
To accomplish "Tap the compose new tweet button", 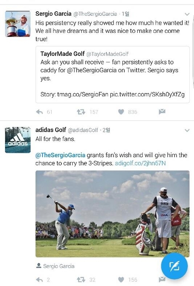I will tap(174, 266).
